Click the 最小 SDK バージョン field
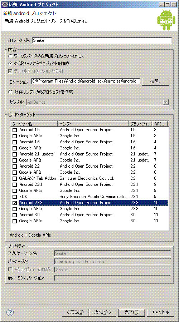179x322 pixels. click(x=112, y=278)
